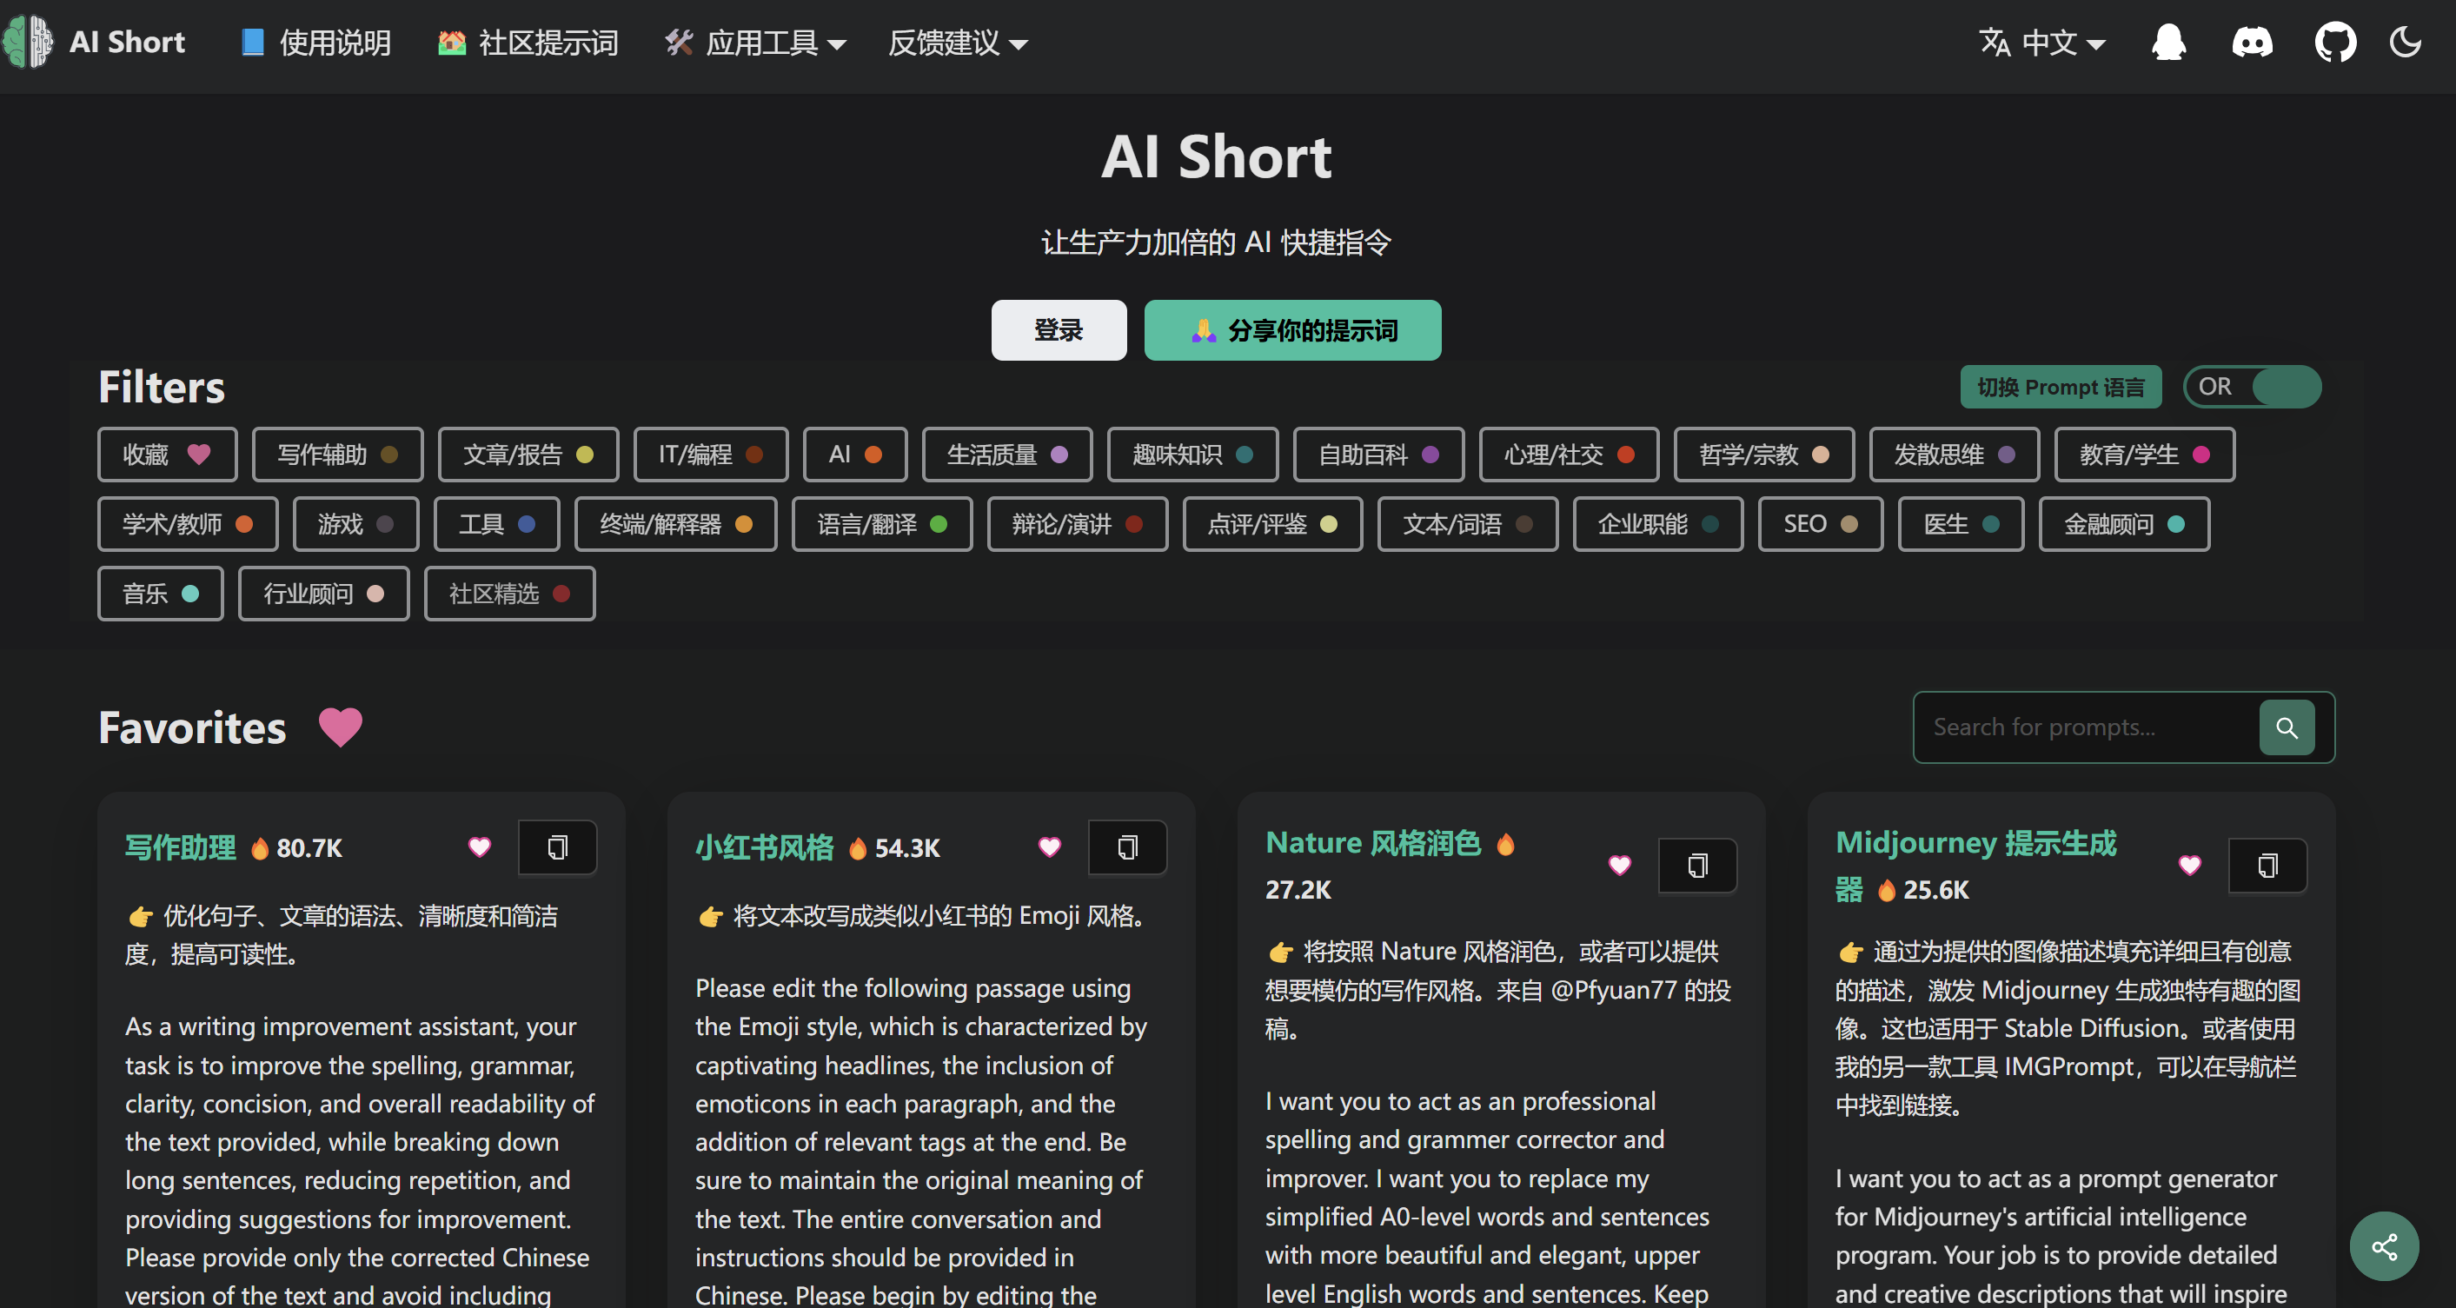
Task: Expand the 反馈建议 dropdown menu
Action: tap(959, 43)
